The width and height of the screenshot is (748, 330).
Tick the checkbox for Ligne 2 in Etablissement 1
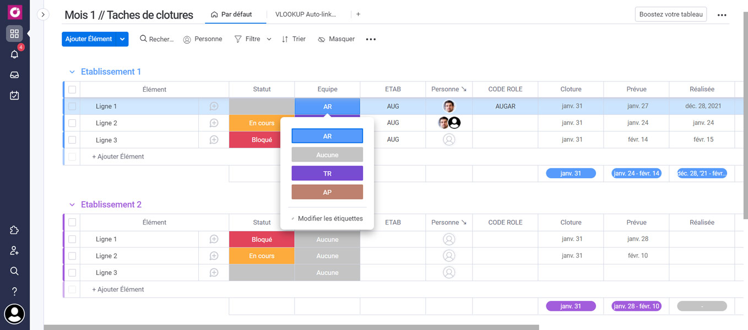(72, 123)
